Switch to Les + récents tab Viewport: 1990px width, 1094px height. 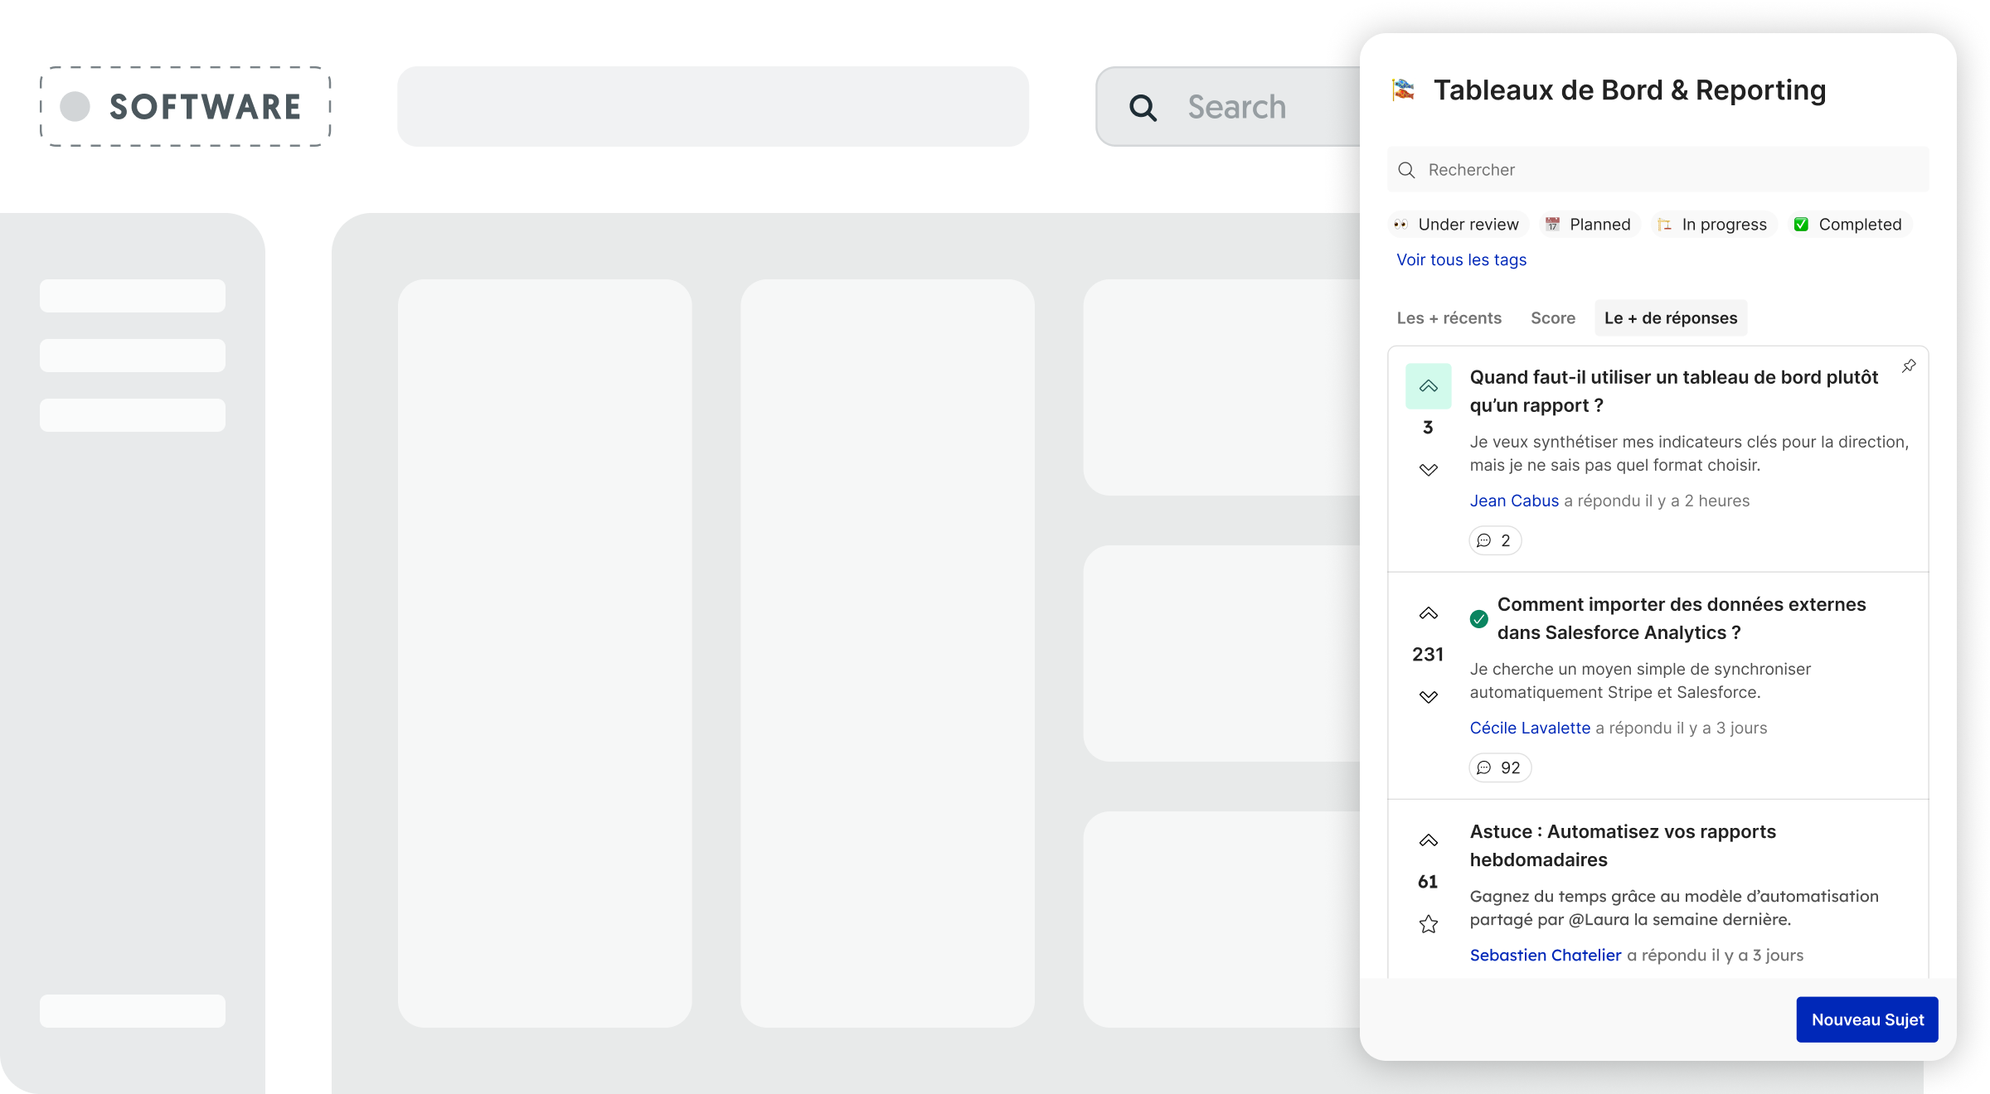click(x=1449, y=318)
